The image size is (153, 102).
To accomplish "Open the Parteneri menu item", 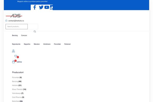I will pyautogui.click(x=67, y=44).
